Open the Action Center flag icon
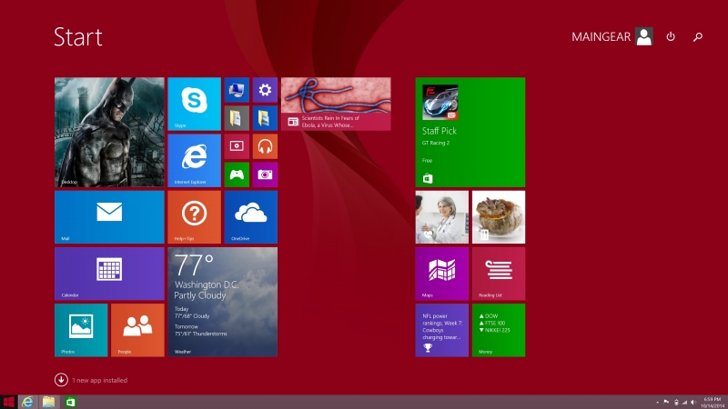Screen dimensions: 728x409 (666, 402)
